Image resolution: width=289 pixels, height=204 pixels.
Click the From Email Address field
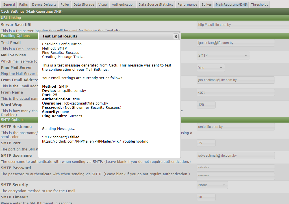[236, 80]
